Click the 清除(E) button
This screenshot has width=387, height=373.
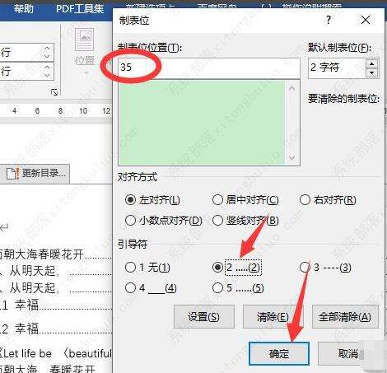[273, 317]
